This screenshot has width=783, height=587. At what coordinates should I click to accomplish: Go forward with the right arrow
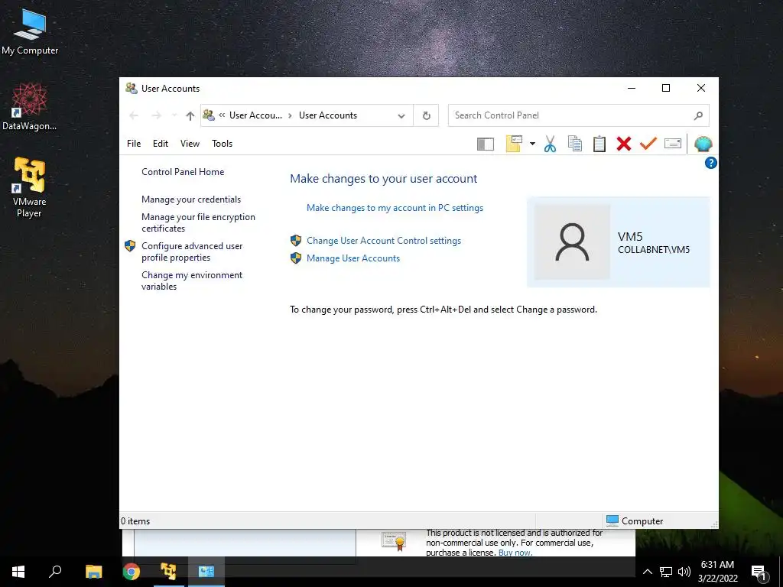click(156, 116)
